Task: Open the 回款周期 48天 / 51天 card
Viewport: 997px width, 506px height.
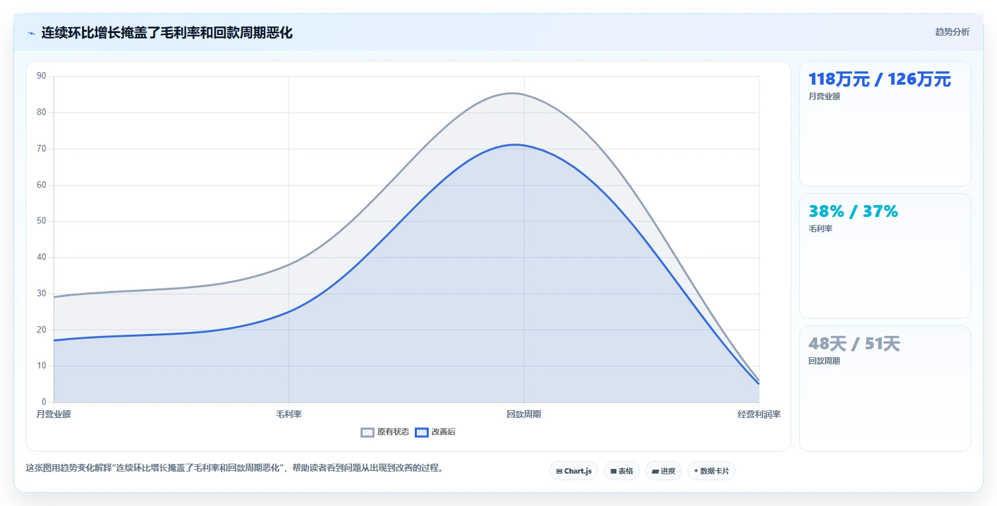Action: (x=885, y=388)
